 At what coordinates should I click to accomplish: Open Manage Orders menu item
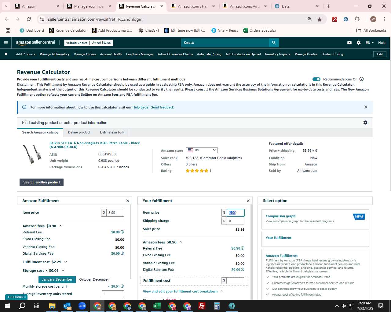[x=85, y=54]
